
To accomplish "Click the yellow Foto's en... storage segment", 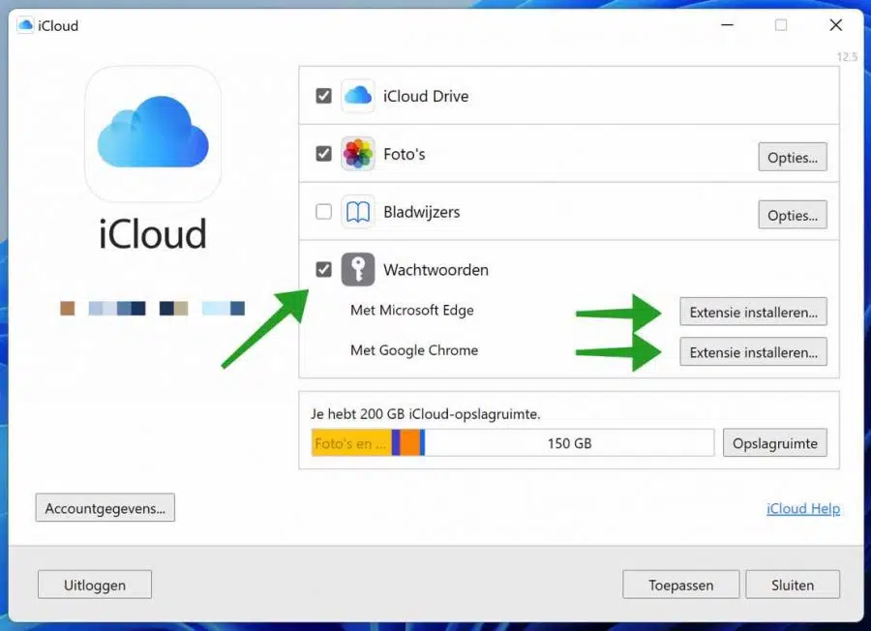I will pyautogui.click(x=351, y=442).
